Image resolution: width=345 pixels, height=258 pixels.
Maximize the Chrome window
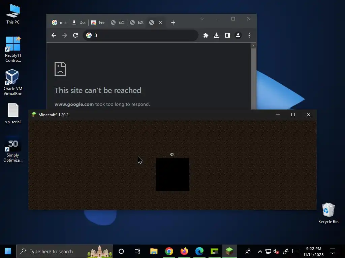click(x=233, y=19)
